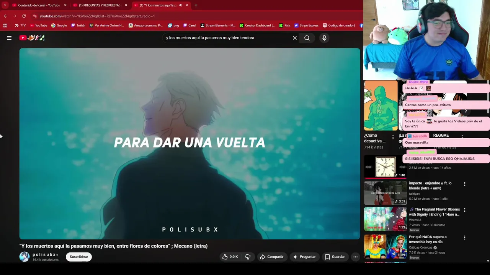Open the Canal bookmark
Image resolution: width=490 pixels, height=275 pixels.
pyautogui.click(x=189, y=26)
